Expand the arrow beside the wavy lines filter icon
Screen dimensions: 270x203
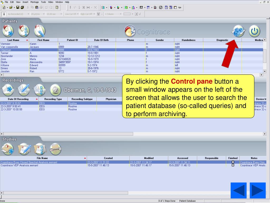tap(107, 8)
